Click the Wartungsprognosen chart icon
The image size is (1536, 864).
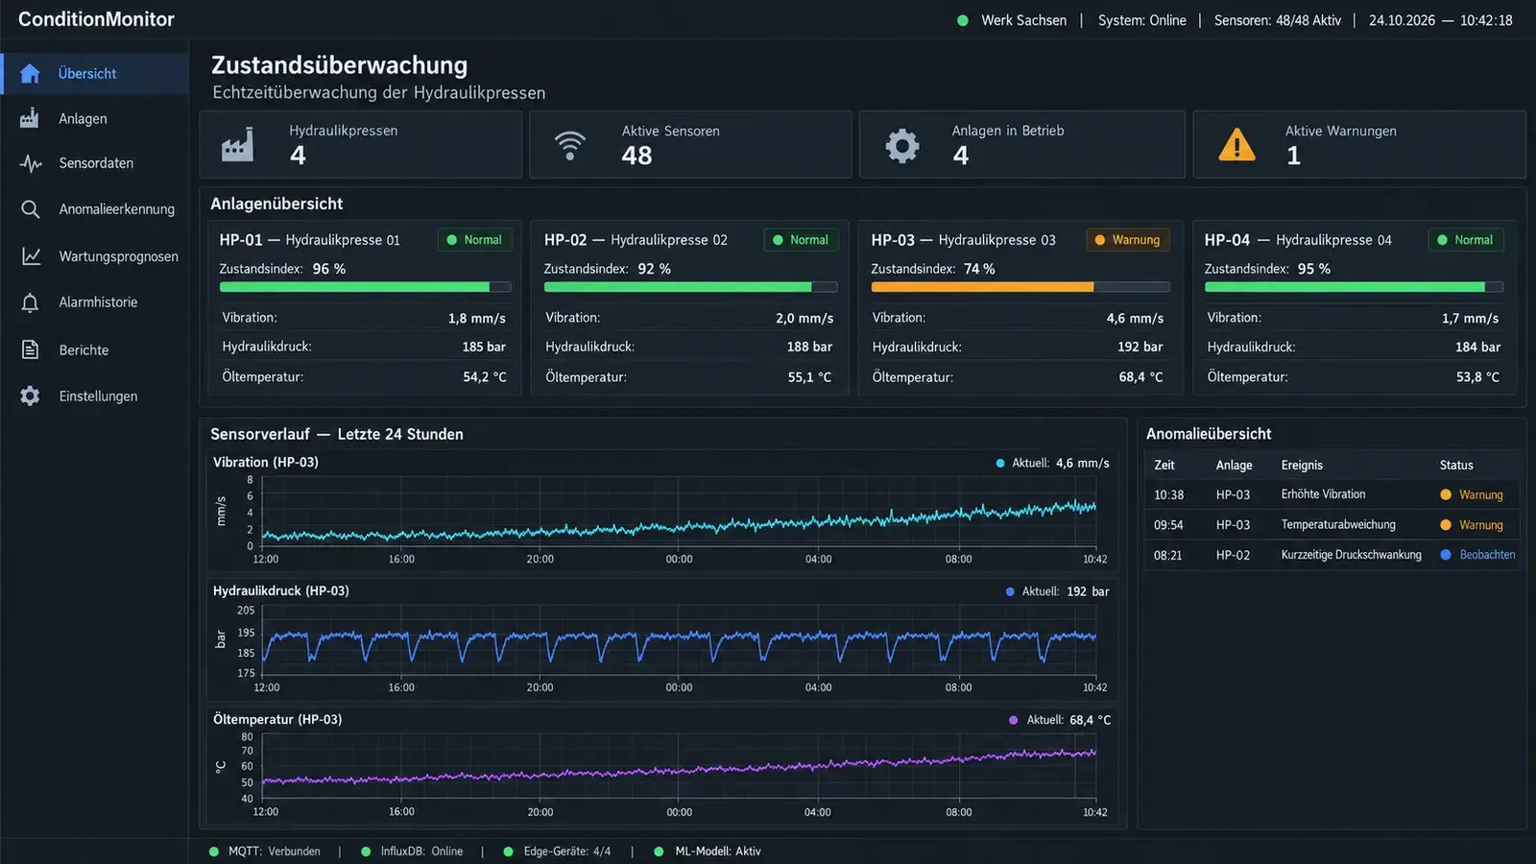(x=31, y=256)
